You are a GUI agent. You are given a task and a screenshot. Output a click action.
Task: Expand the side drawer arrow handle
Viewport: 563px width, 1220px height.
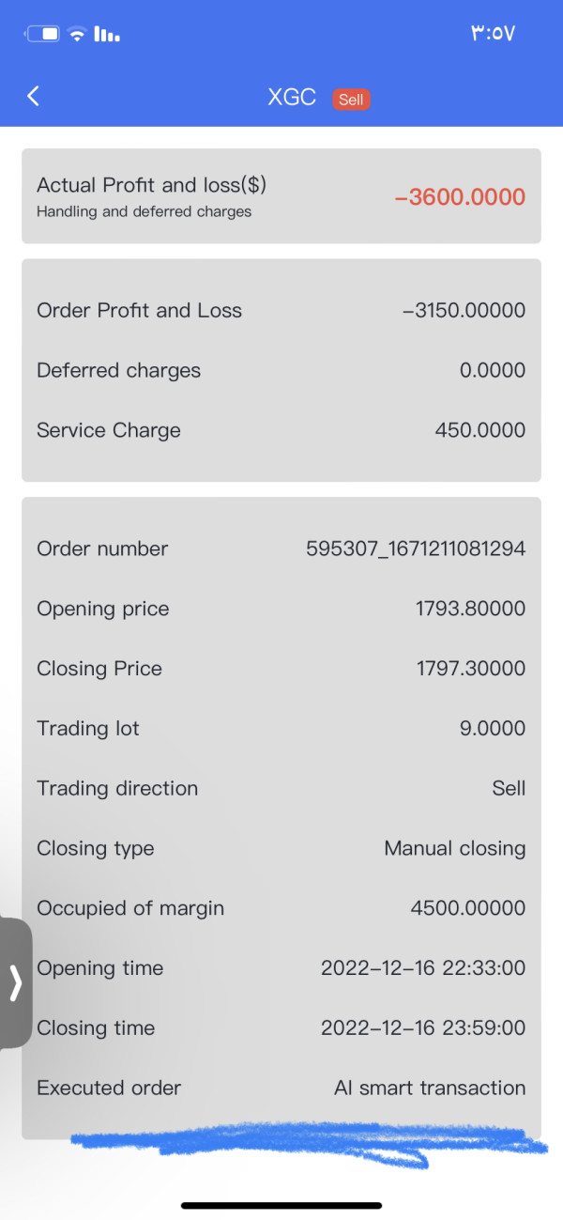(x=15, y=982)
